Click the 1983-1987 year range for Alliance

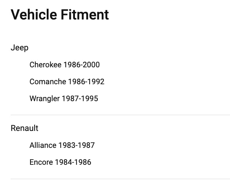(x=76, y=145)
